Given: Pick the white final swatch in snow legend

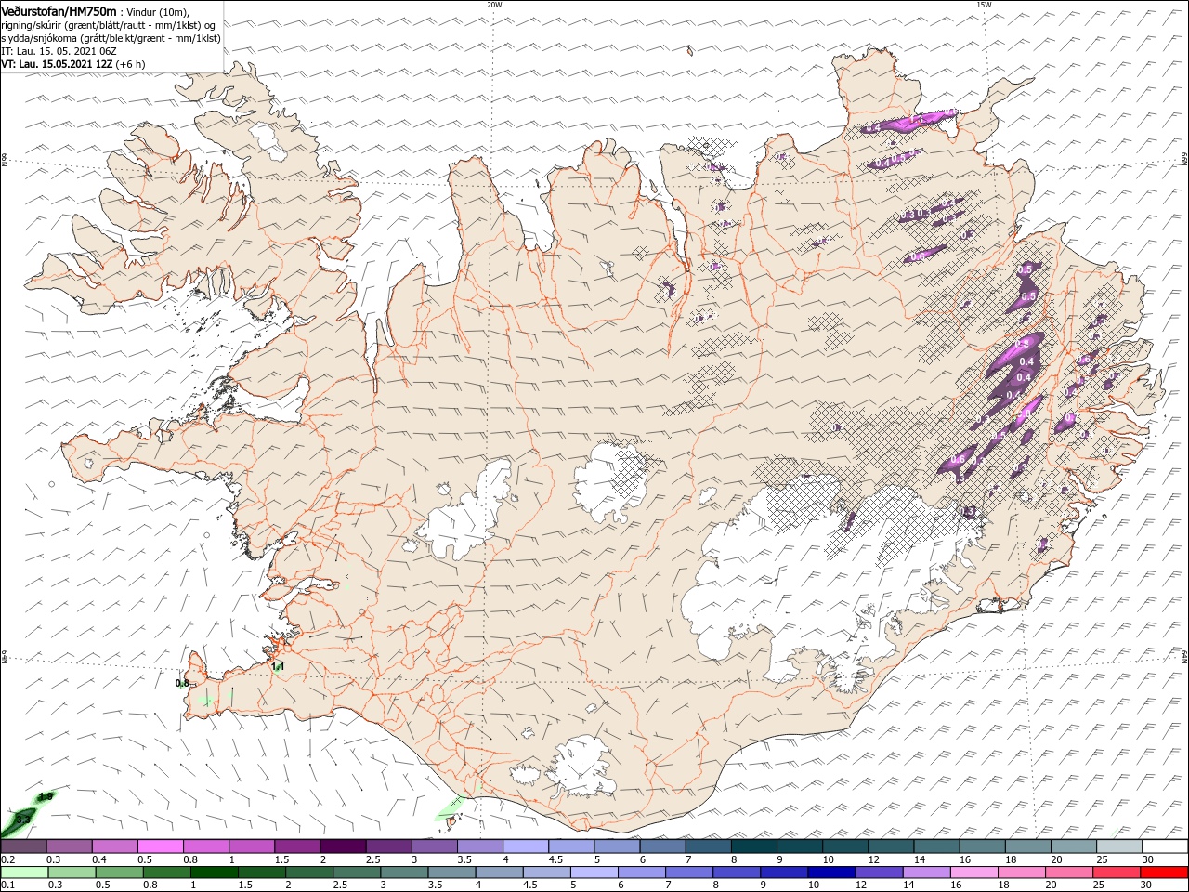Looking at the screenshot, I should click(1165, 846).
